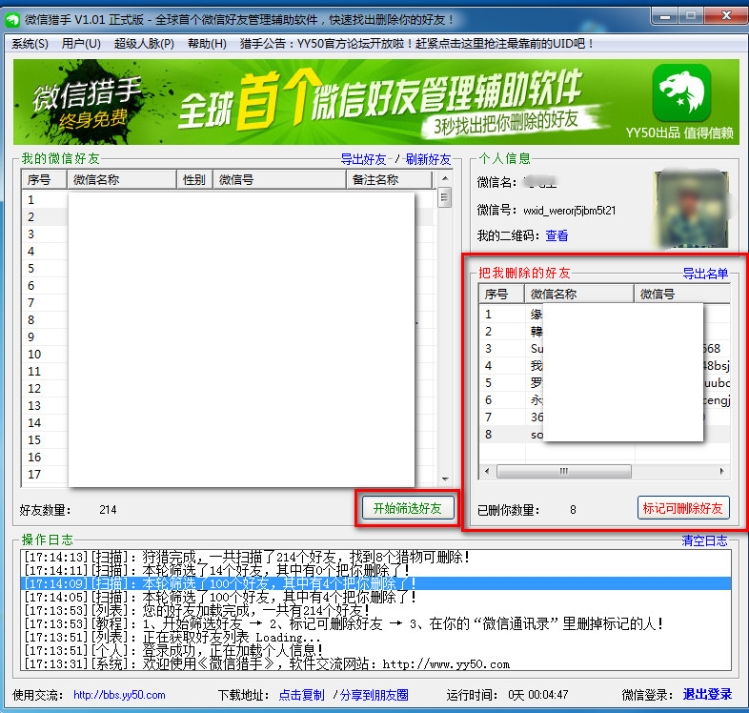This screenshot has width=749, height=713.
Task: Select the 17:13:31 系统 welcome log entry
Action: (x=376, y=663)
